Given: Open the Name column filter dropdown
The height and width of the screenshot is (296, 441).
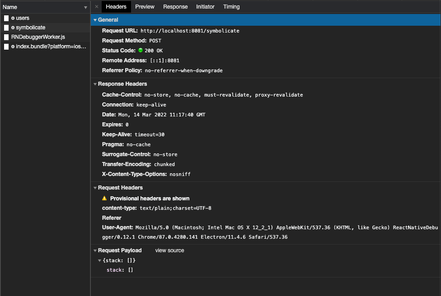Looking at the screenshot, I should tap(85, 7).
